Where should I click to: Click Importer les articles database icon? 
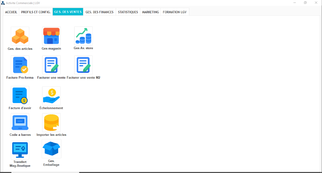51,123
